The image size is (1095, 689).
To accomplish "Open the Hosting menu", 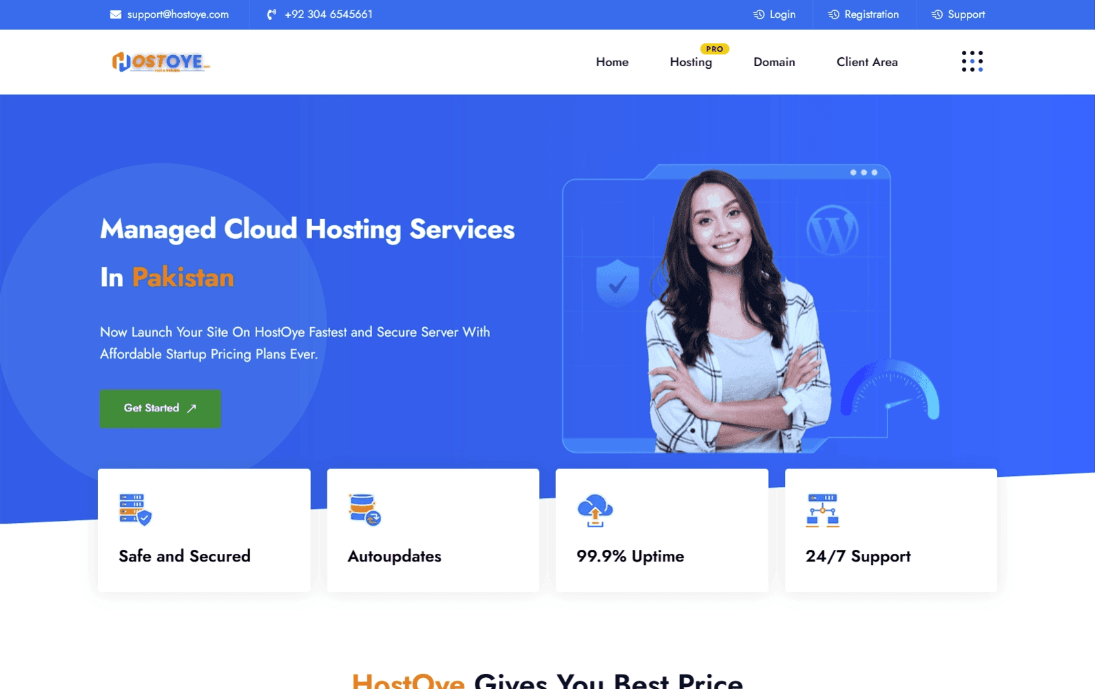I will point(690,62).
